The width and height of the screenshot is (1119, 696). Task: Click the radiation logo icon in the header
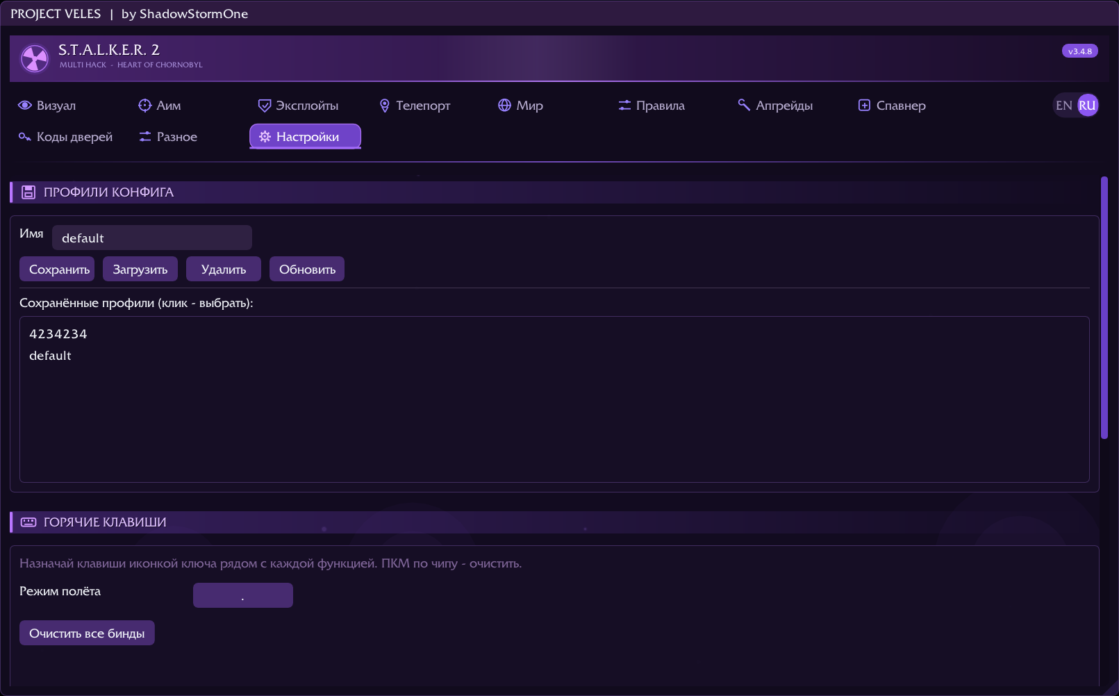tap(35, 59)
